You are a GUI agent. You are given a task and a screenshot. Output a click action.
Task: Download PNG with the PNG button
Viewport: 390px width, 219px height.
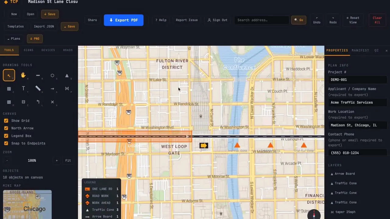coord(35,39)
